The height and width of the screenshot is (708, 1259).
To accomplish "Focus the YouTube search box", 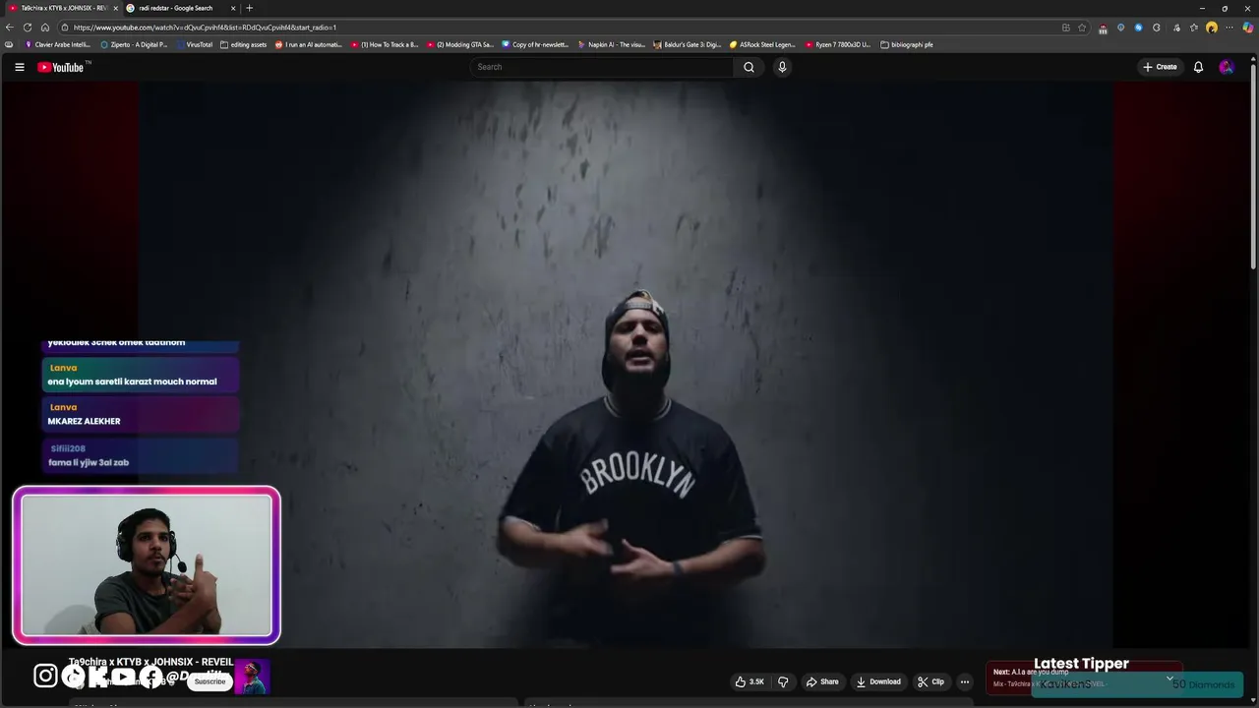I will [x=602, y=67].
